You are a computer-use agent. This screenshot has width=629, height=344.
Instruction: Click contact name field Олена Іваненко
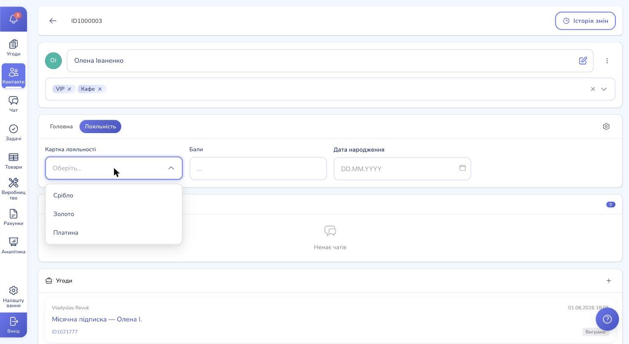point(330,61)
